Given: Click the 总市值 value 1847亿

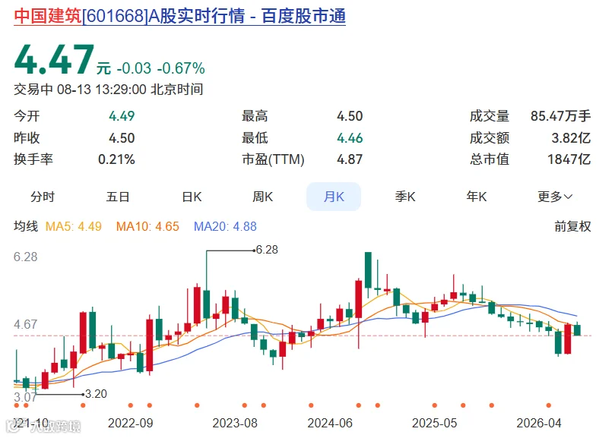Looking at the screenshot, I should [569, 159].
